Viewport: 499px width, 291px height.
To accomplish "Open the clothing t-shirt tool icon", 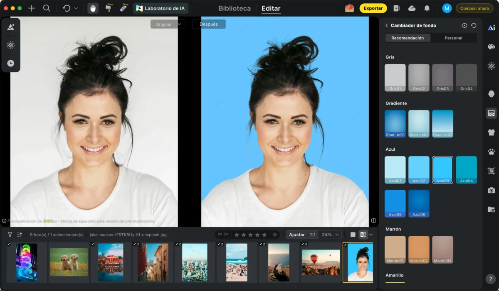I will click(x=491, y=132).
